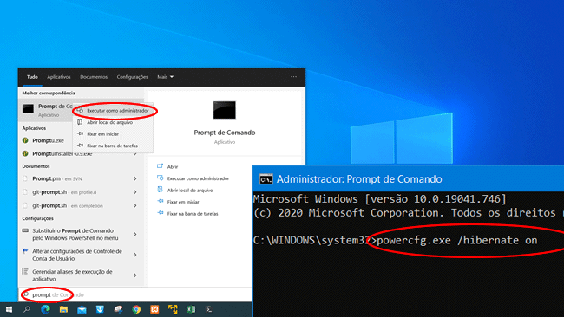Choose Fixar na barra de tarefas in context menu
Image resolution: width=564 pixels, height=317 pixels.
[114, 146]
